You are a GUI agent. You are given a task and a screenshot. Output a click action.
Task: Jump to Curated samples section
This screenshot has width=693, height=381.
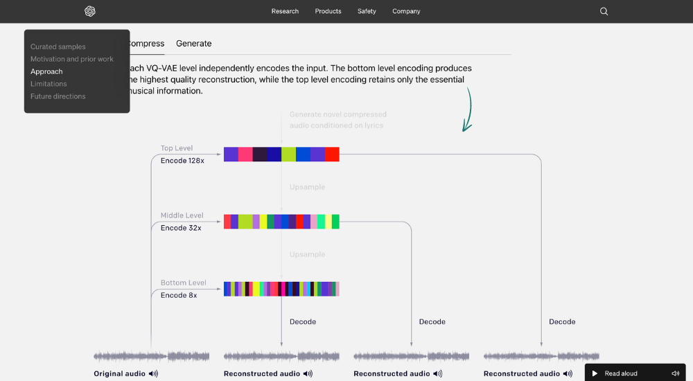pos(58,46)
